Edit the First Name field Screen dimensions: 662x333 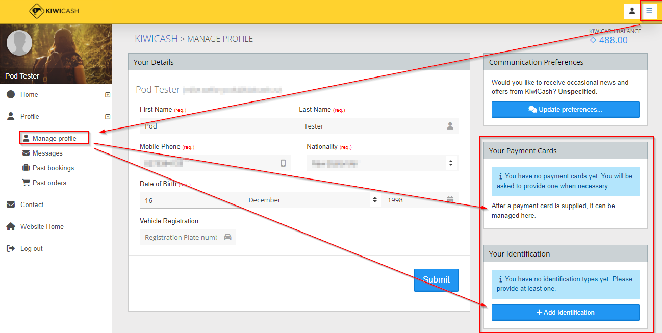click(x=219, y=126)
